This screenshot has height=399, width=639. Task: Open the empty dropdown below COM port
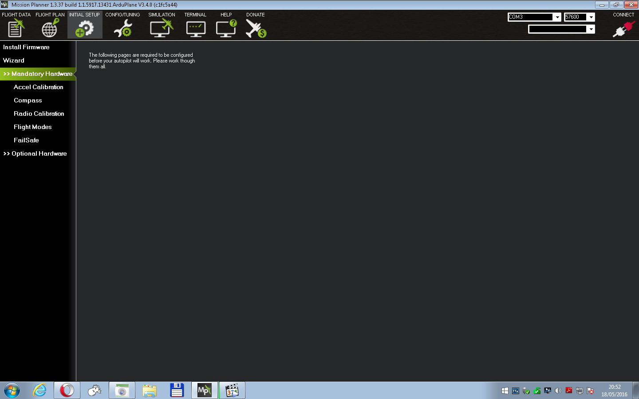click(x=591, y=29)
